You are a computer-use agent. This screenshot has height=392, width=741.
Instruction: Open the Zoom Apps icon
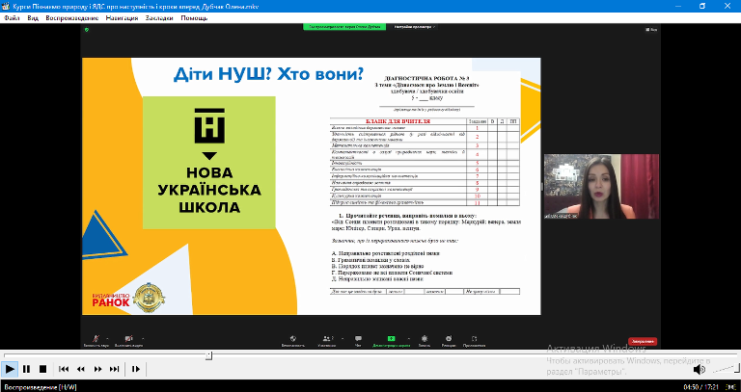474,339
